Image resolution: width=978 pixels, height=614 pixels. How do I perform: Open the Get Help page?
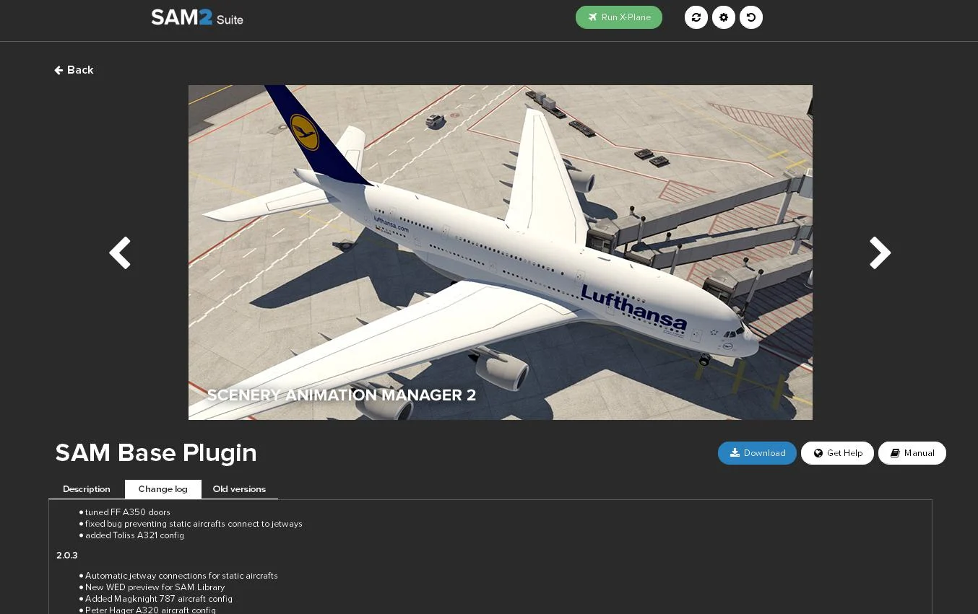[837, 453]
